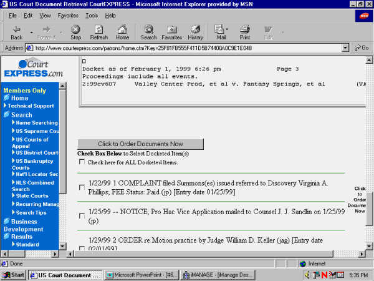Screen dimensions: 374x281
Task: Open the History toolbar icon
Action: tap(196, 32)
